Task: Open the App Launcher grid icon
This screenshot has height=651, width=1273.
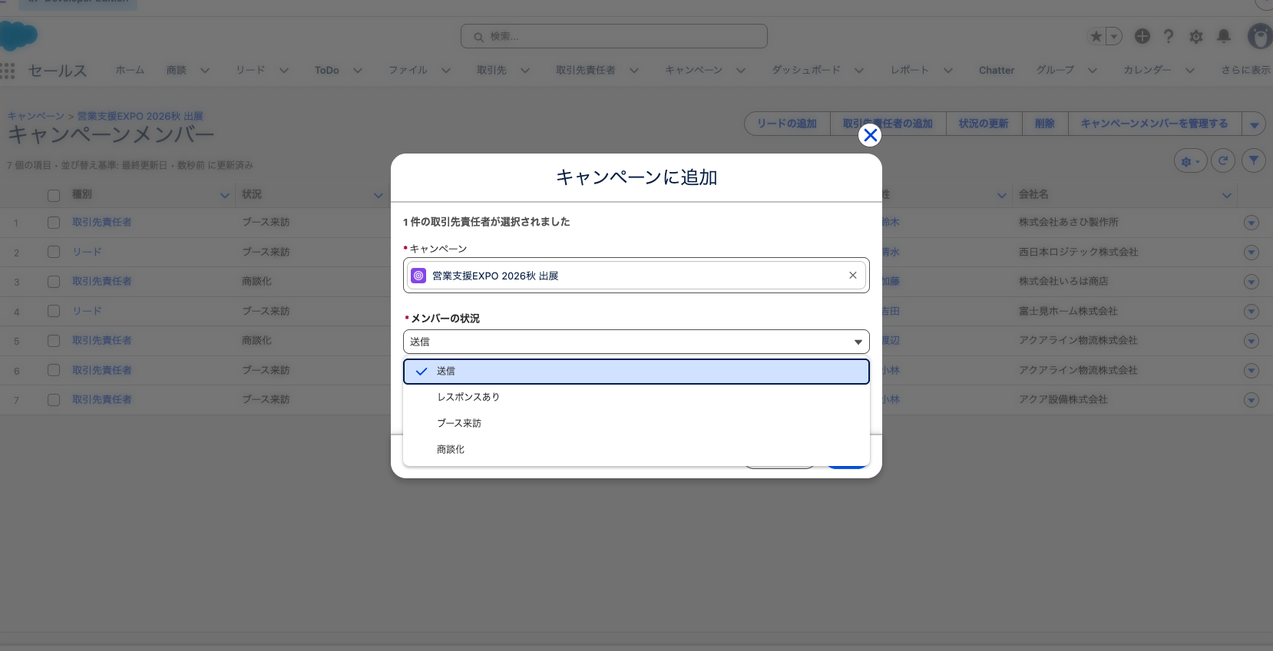Action: [x=8, y=71]
